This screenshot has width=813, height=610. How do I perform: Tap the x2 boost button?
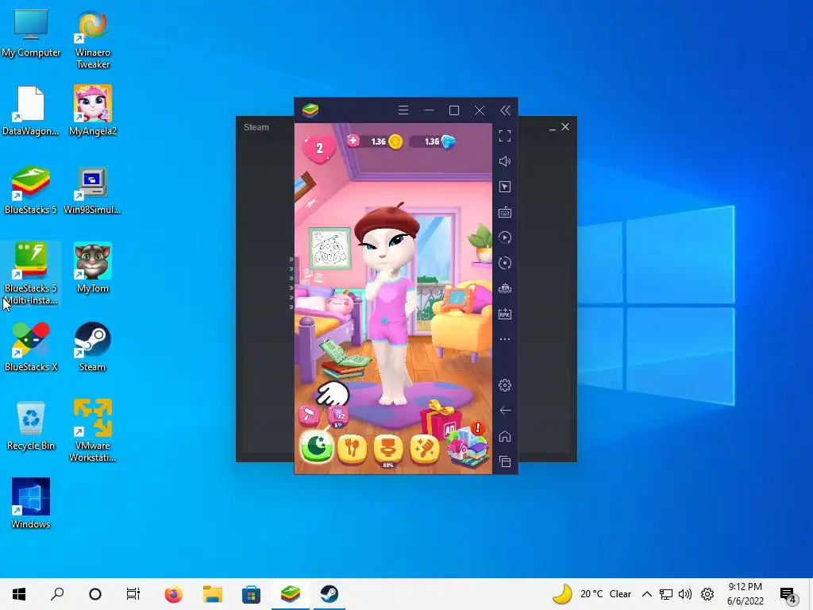pyautogui.click(x=338, y=416)
